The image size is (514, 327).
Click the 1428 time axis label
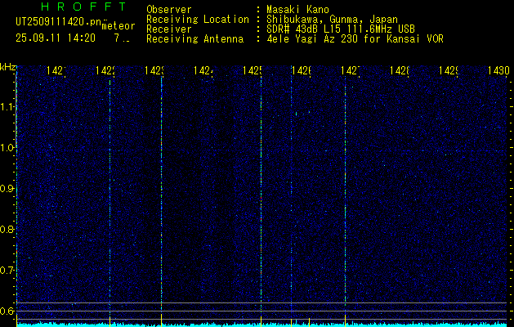[x=400, y=70]
